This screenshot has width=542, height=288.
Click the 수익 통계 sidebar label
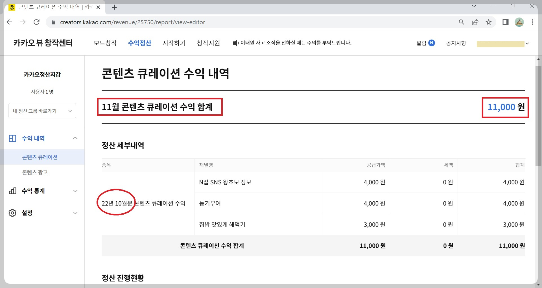(33, 191)
